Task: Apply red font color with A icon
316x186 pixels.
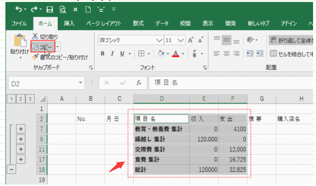Action: point(176,53)
